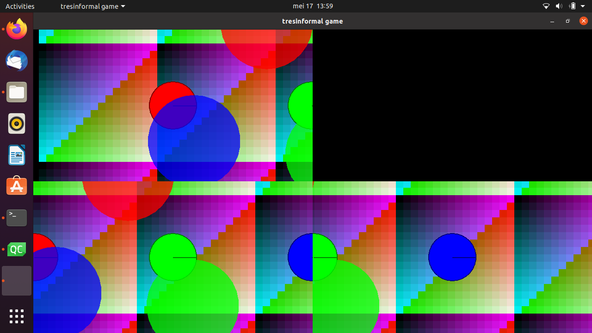The width and height of the screenshot is (592, 333).
Task: Open the Files manager in the dock
Action: tap(17, 92)
